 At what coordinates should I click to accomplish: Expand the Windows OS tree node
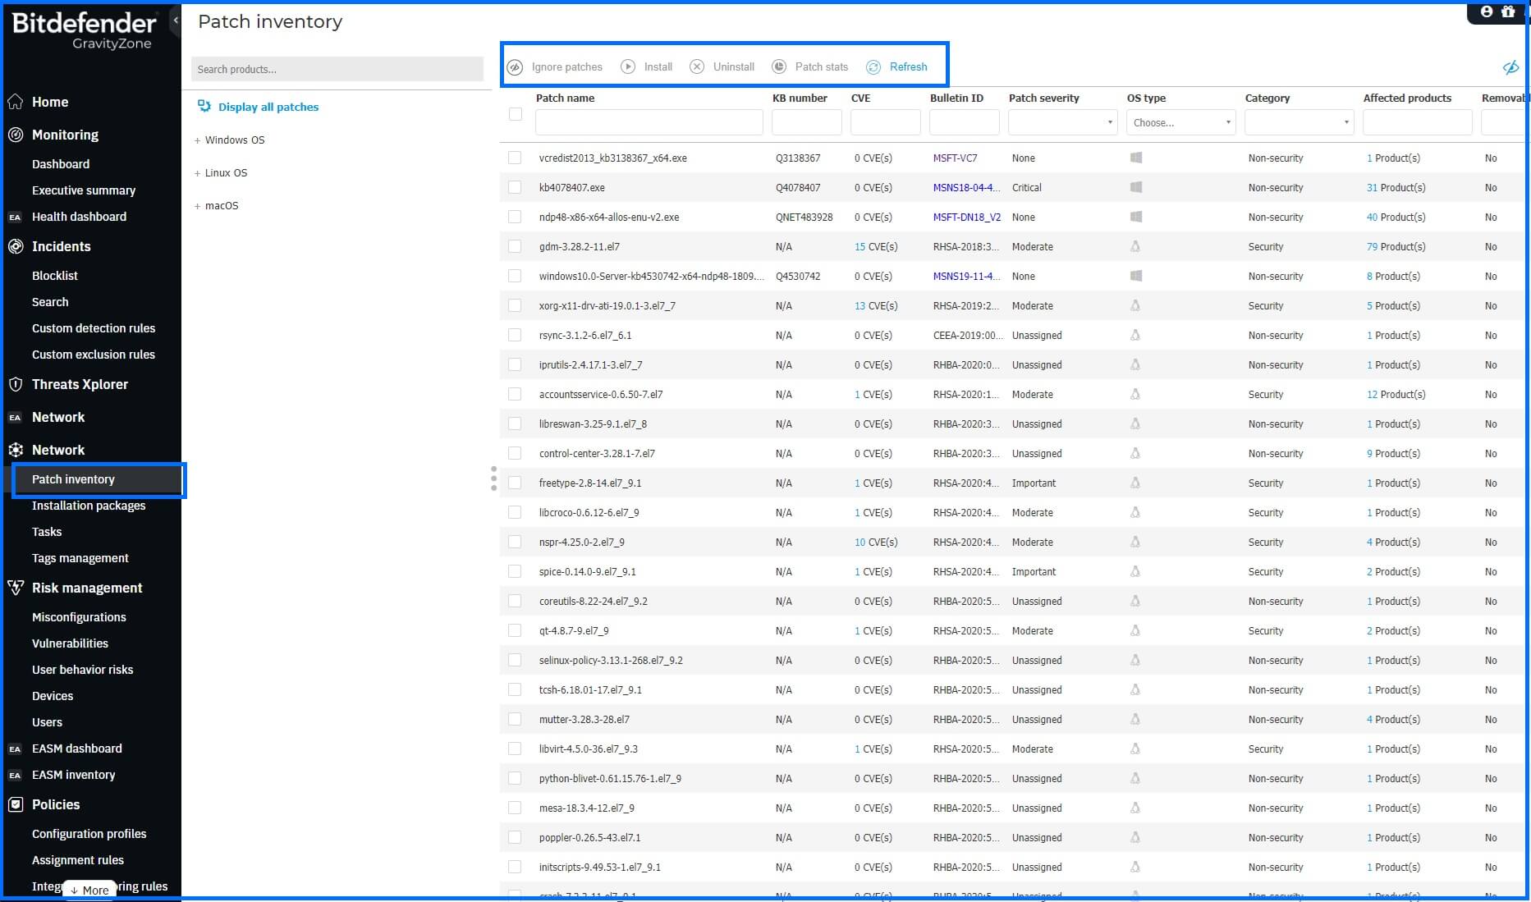point(198,140)
